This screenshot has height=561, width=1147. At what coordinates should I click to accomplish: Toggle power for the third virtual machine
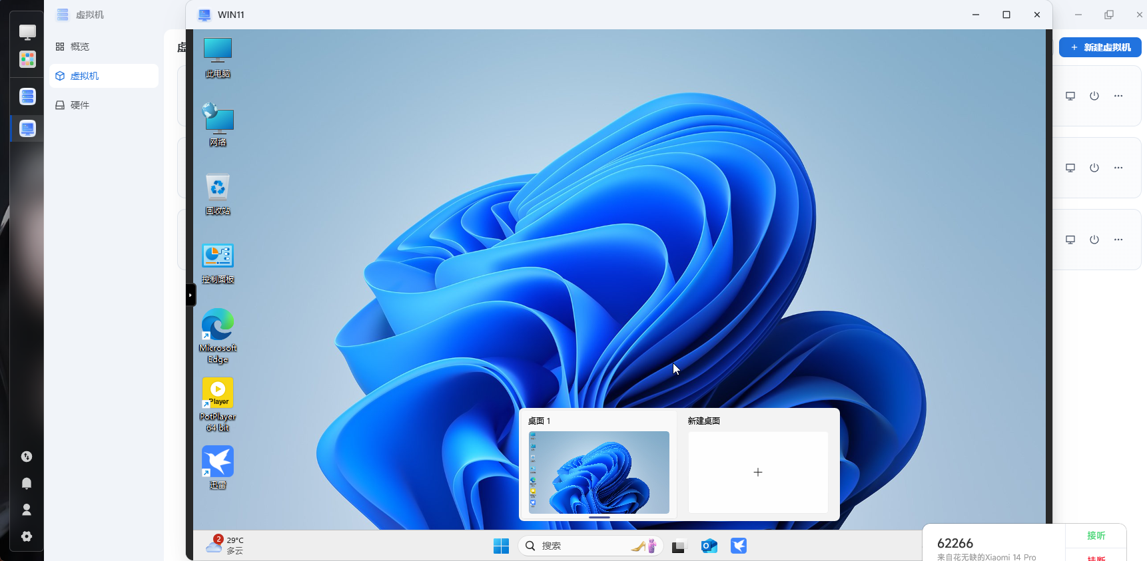click(1094, 240)
